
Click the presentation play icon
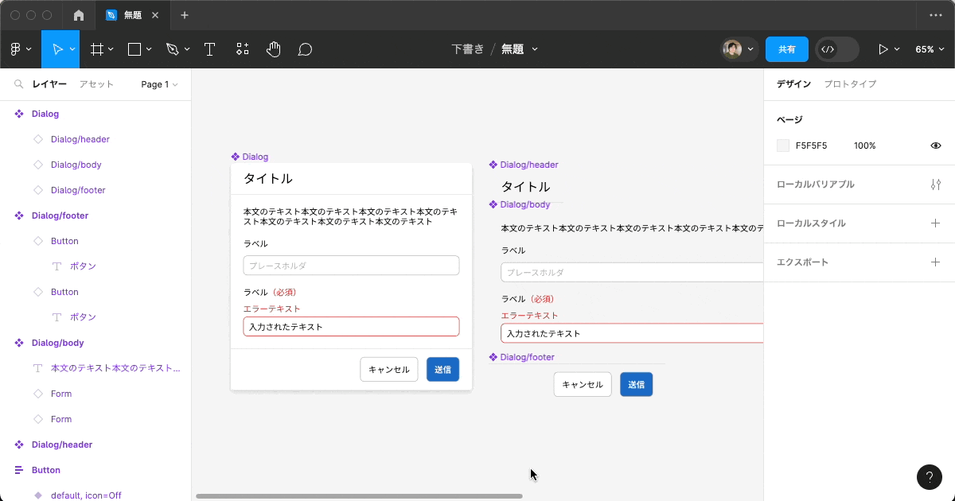[x=885, y=49]
